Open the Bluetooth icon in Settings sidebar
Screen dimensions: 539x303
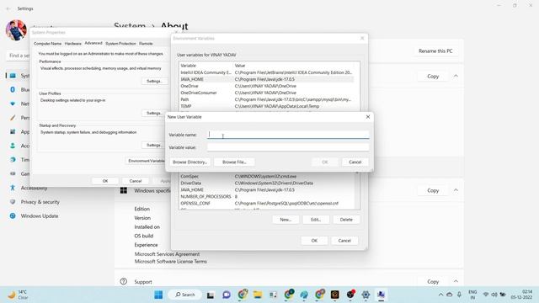(x=13, y=90)
